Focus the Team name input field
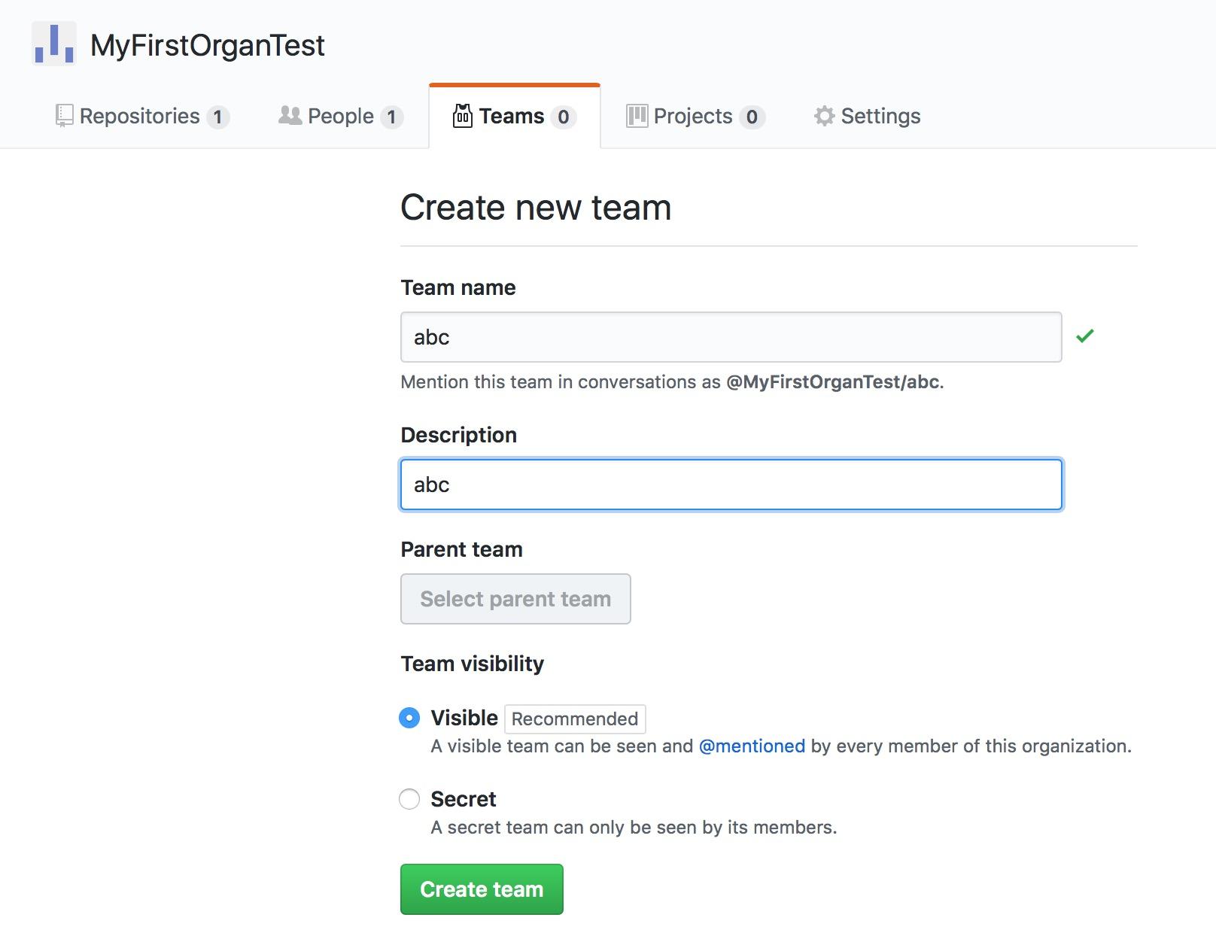 [x=731, y=337]
